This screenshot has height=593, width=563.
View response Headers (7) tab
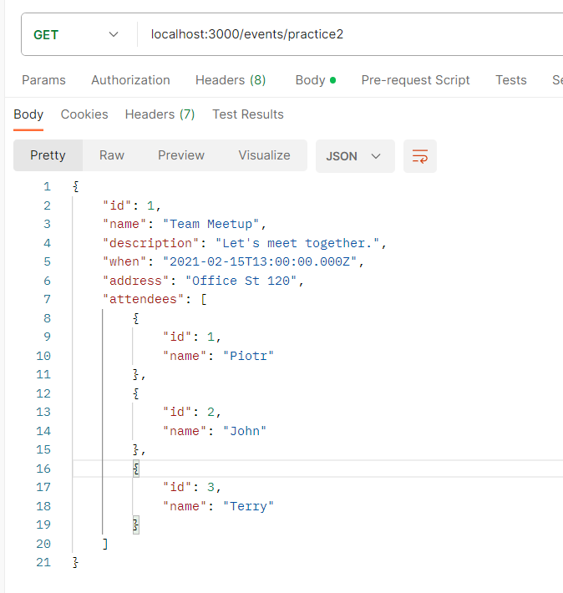160,114
